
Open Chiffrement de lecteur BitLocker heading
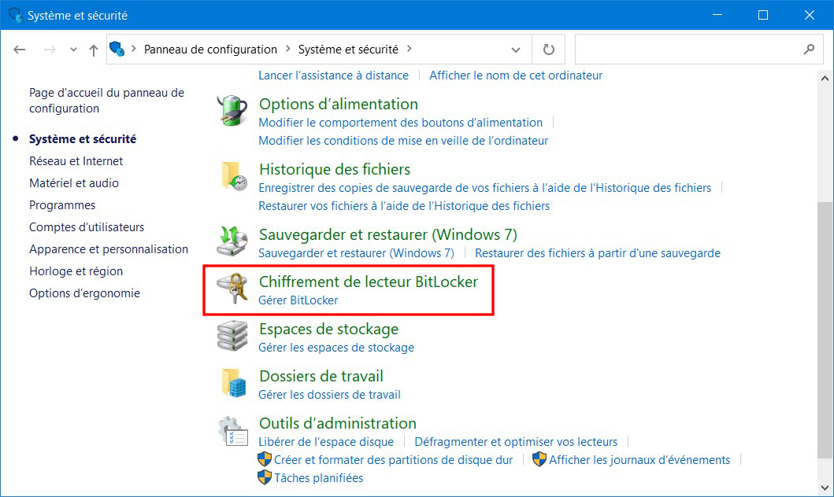[368, 282]
